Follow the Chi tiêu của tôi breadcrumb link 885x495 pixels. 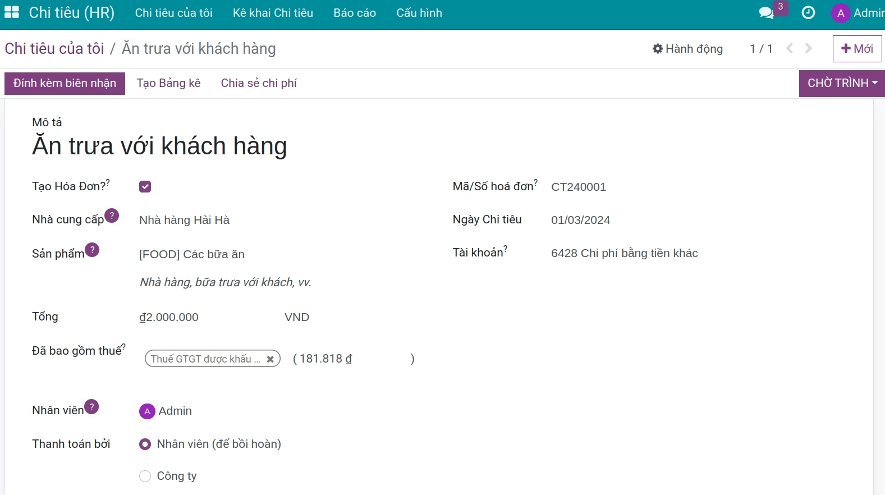(54, 49)
